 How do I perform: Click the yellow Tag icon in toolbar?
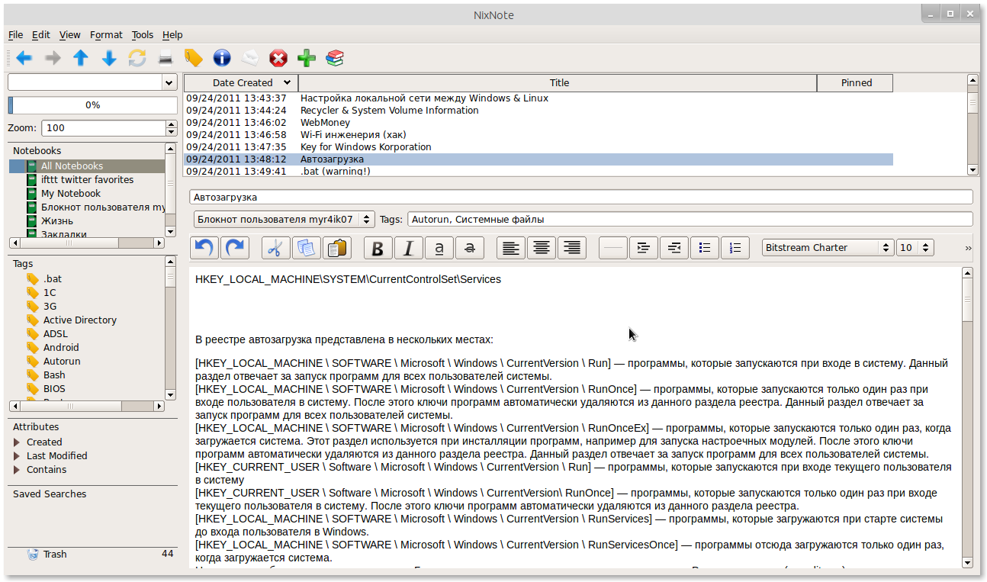(x=194, y=58)
